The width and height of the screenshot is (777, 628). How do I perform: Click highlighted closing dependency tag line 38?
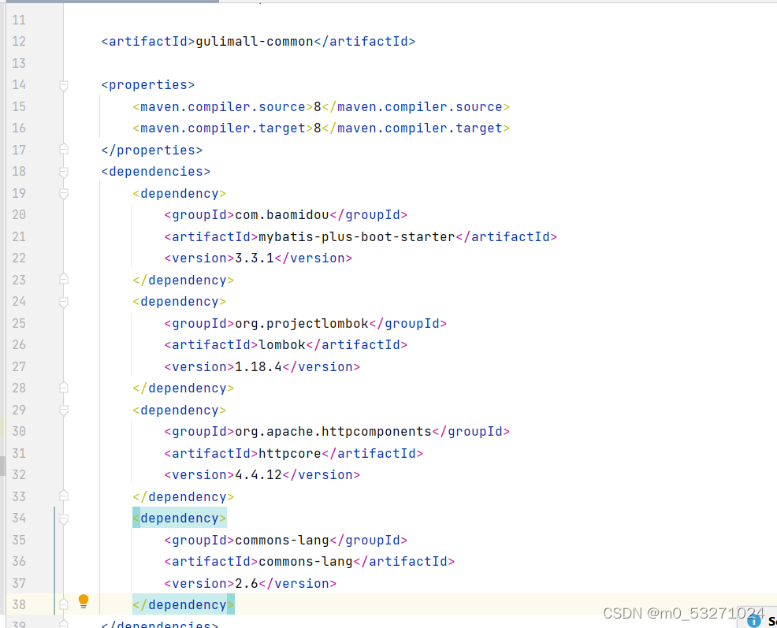184,604
